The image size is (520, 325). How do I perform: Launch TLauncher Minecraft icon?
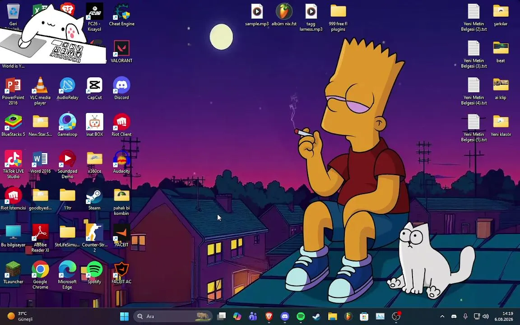[x=13, y=273]
